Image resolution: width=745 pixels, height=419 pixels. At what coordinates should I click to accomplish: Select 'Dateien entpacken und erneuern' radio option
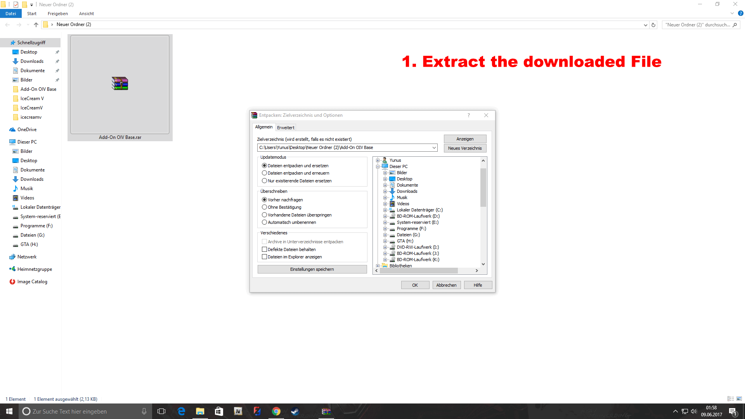coord(264,173)
